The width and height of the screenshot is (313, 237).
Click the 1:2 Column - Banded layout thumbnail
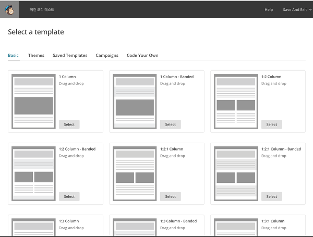point(33,173)
